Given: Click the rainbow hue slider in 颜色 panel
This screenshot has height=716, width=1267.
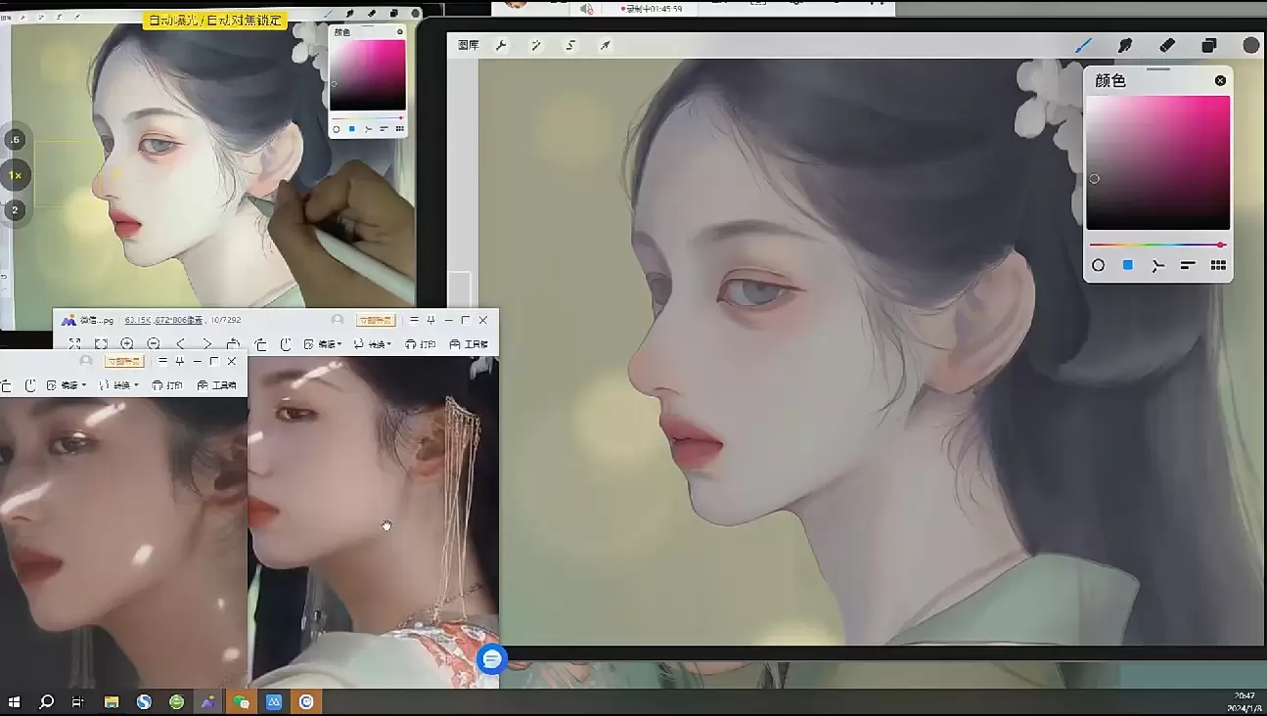Looking at the screenshot, I should click(1157, 245).
